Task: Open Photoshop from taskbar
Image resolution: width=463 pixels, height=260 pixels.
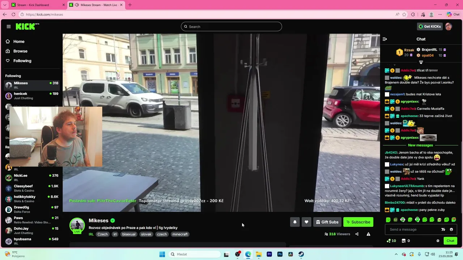Action: (280, 254)
